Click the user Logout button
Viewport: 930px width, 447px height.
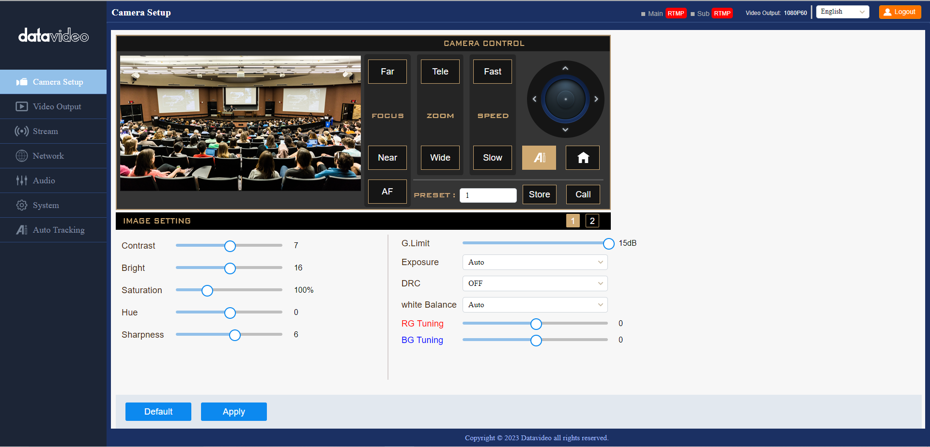tap(899, 12)
